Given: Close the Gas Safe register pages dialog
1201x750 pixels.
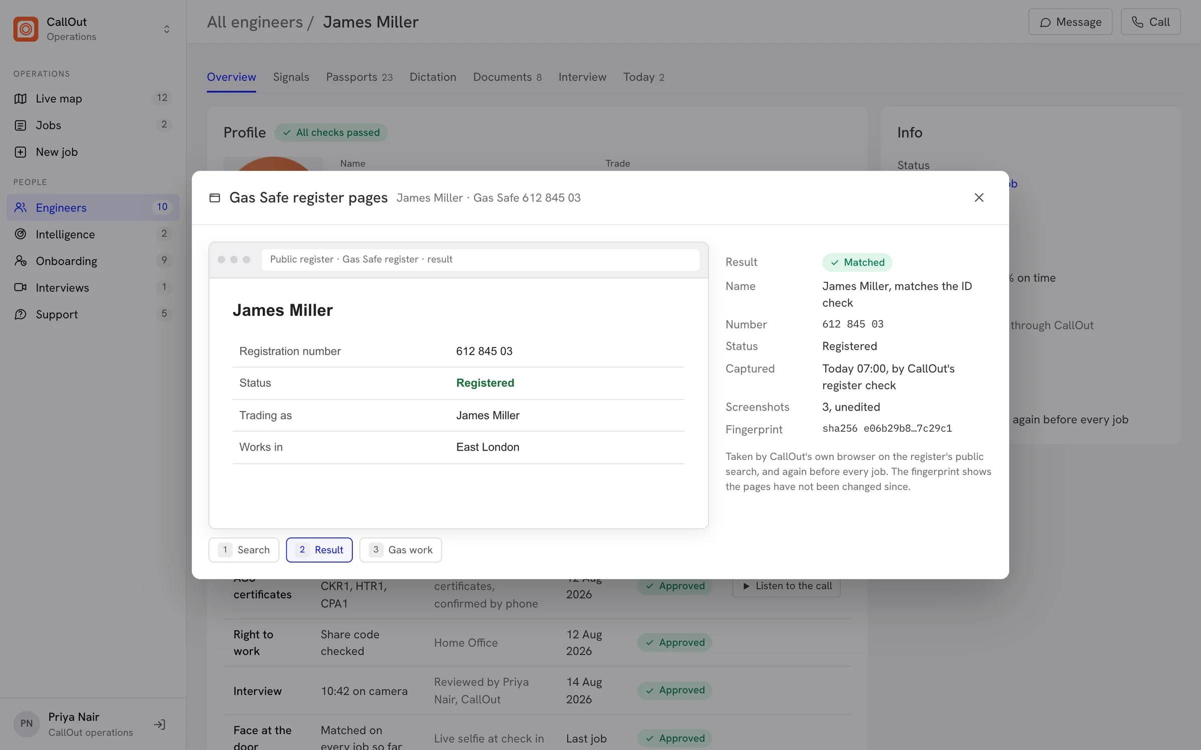Looking at the screenshot, I should click(979, 197).
